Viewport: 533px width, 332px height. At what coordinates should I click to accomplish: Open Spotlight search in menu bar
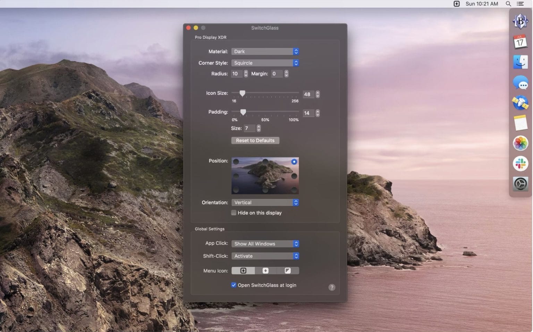point(508,4)
